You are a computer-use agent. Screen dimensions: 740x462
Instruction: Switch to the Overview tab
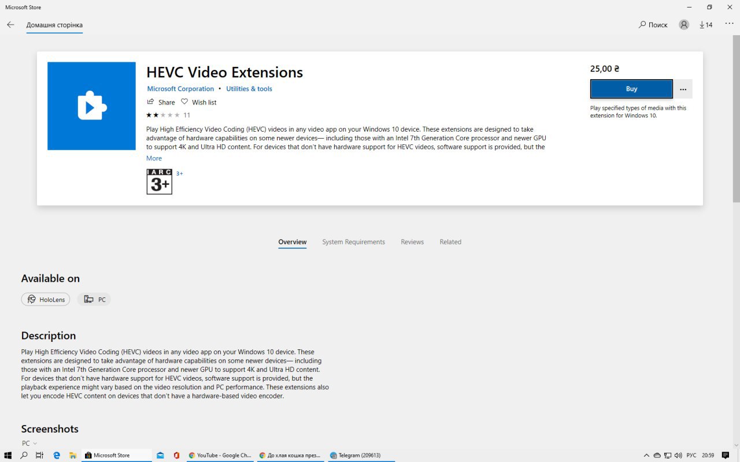pos(293,242)
